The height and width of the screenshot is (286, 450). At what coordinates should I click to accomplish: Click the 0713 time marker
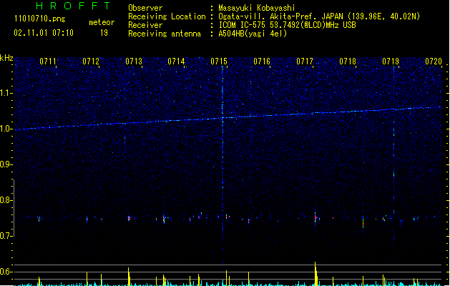(x=134, y=61)
